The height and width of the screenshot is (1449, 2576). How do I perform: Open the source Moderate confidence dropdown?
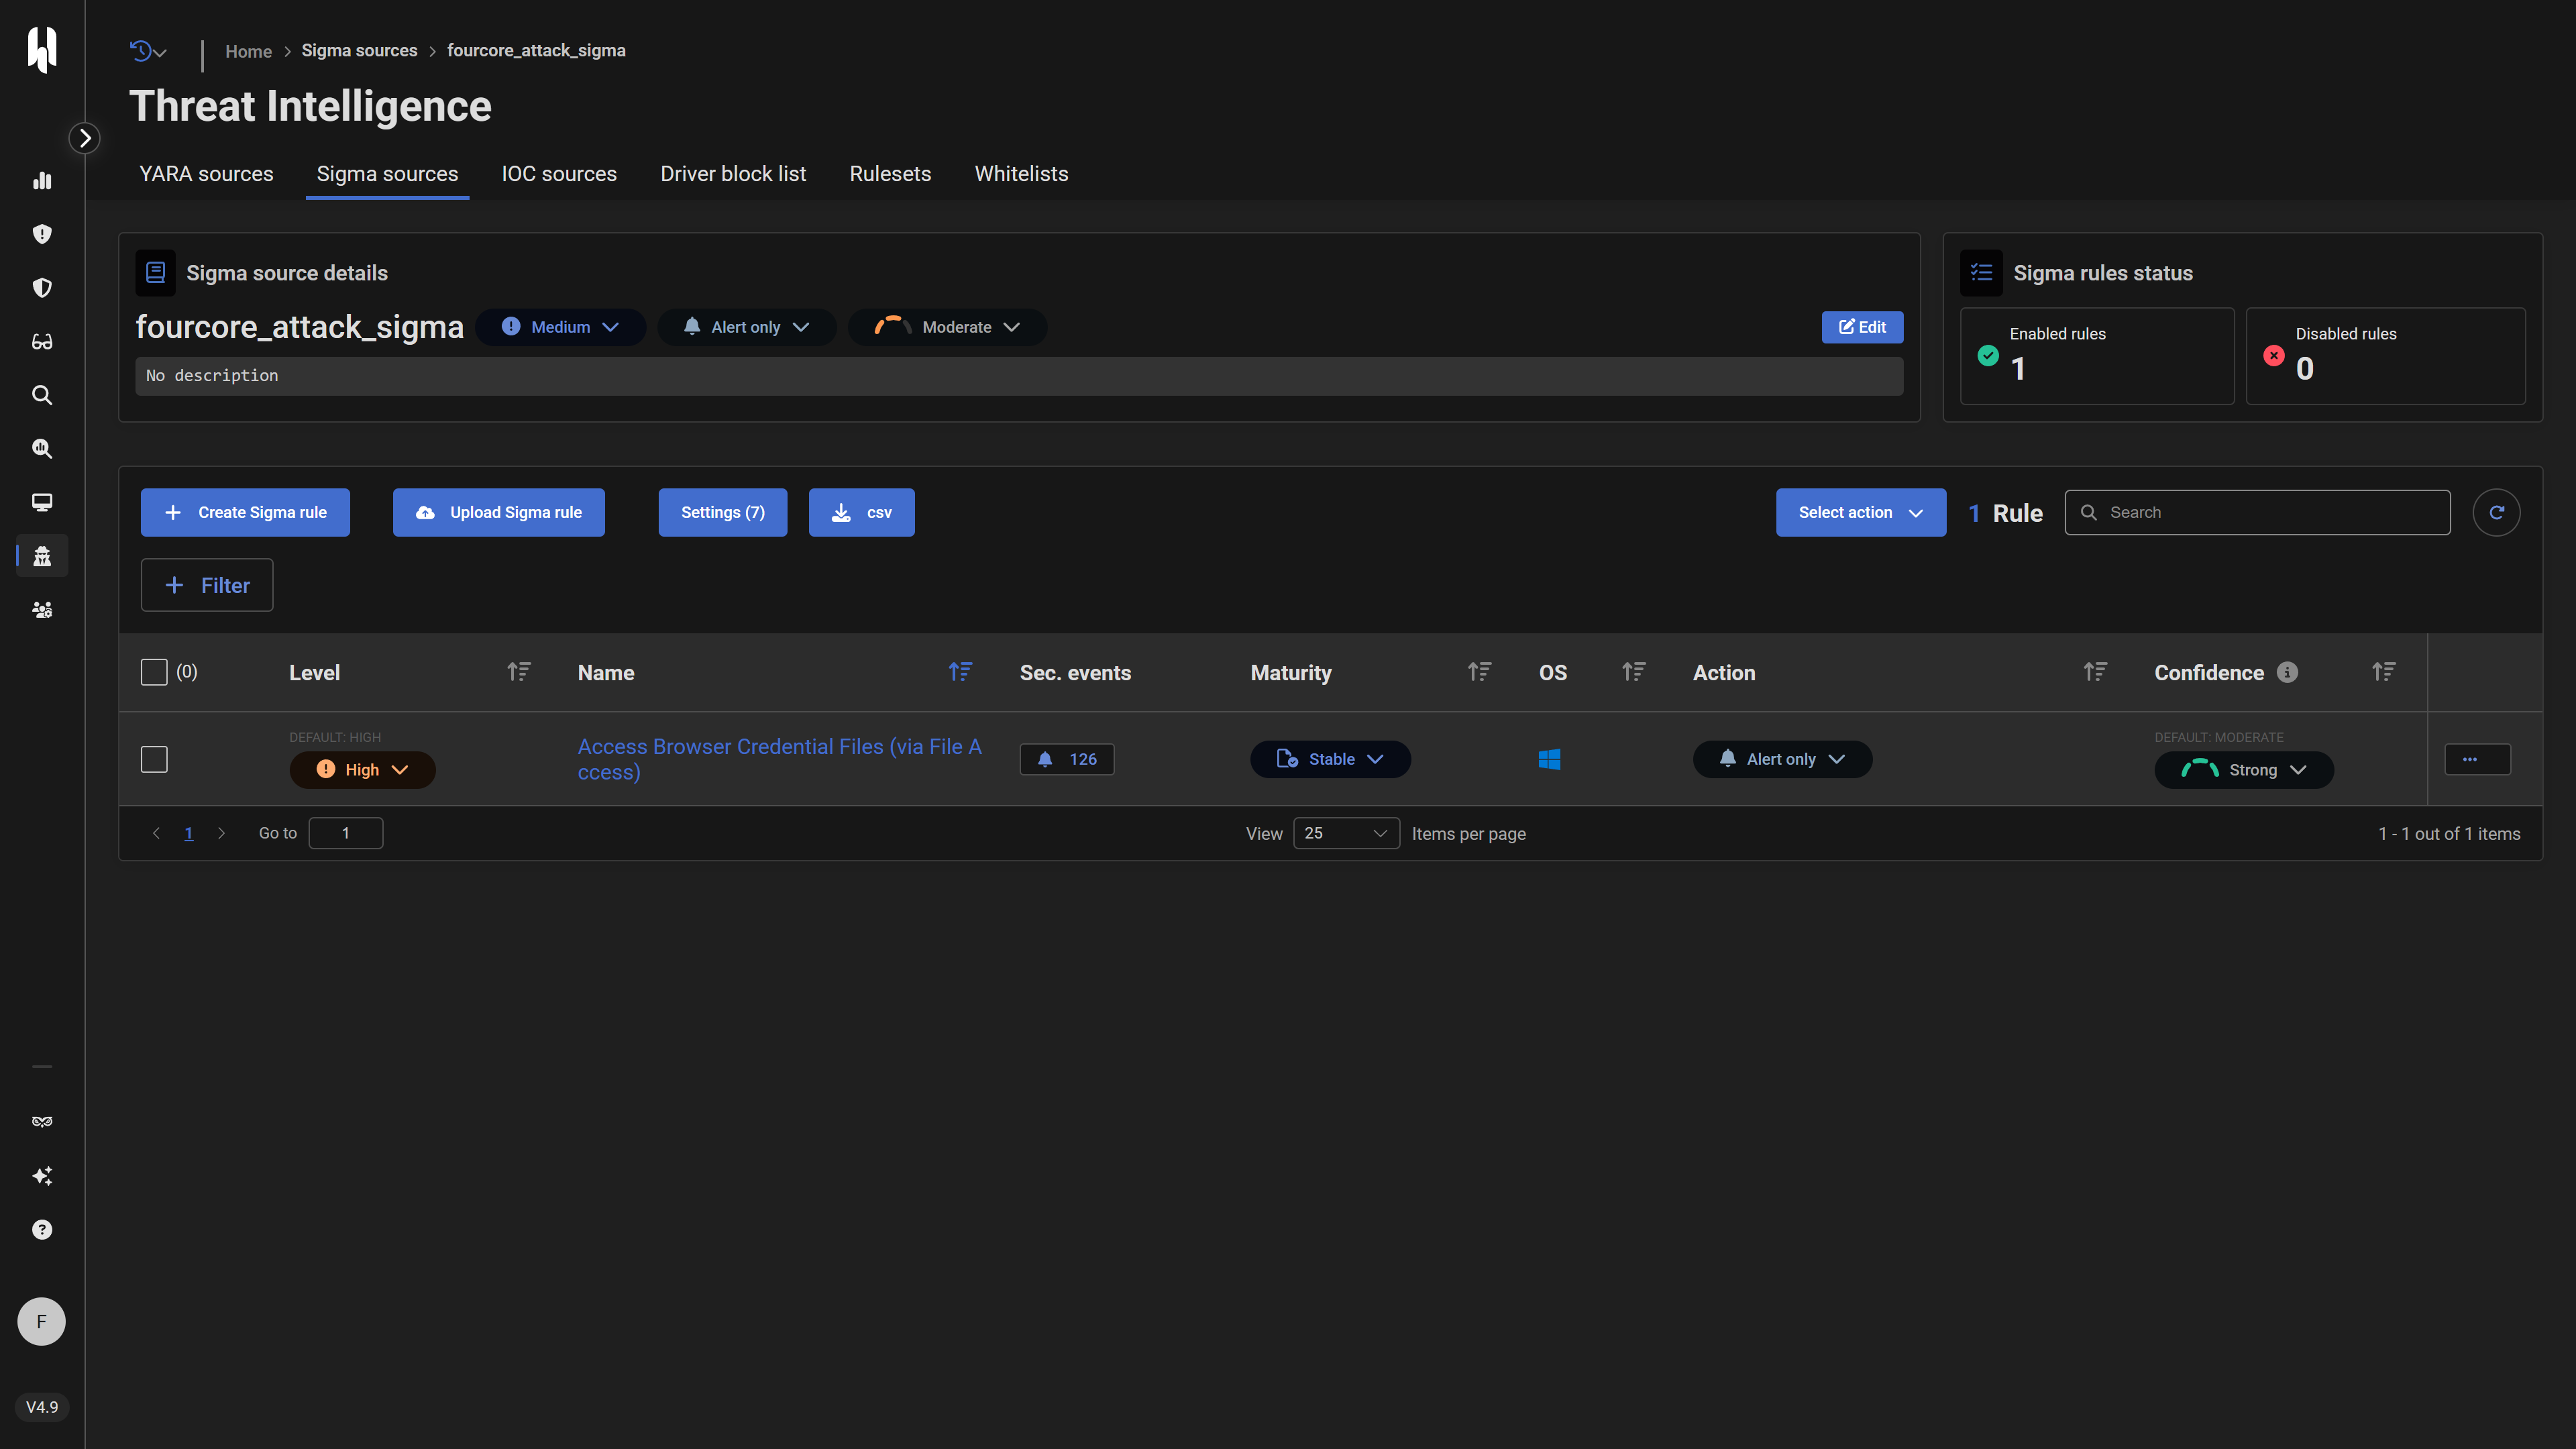[947, 327]
